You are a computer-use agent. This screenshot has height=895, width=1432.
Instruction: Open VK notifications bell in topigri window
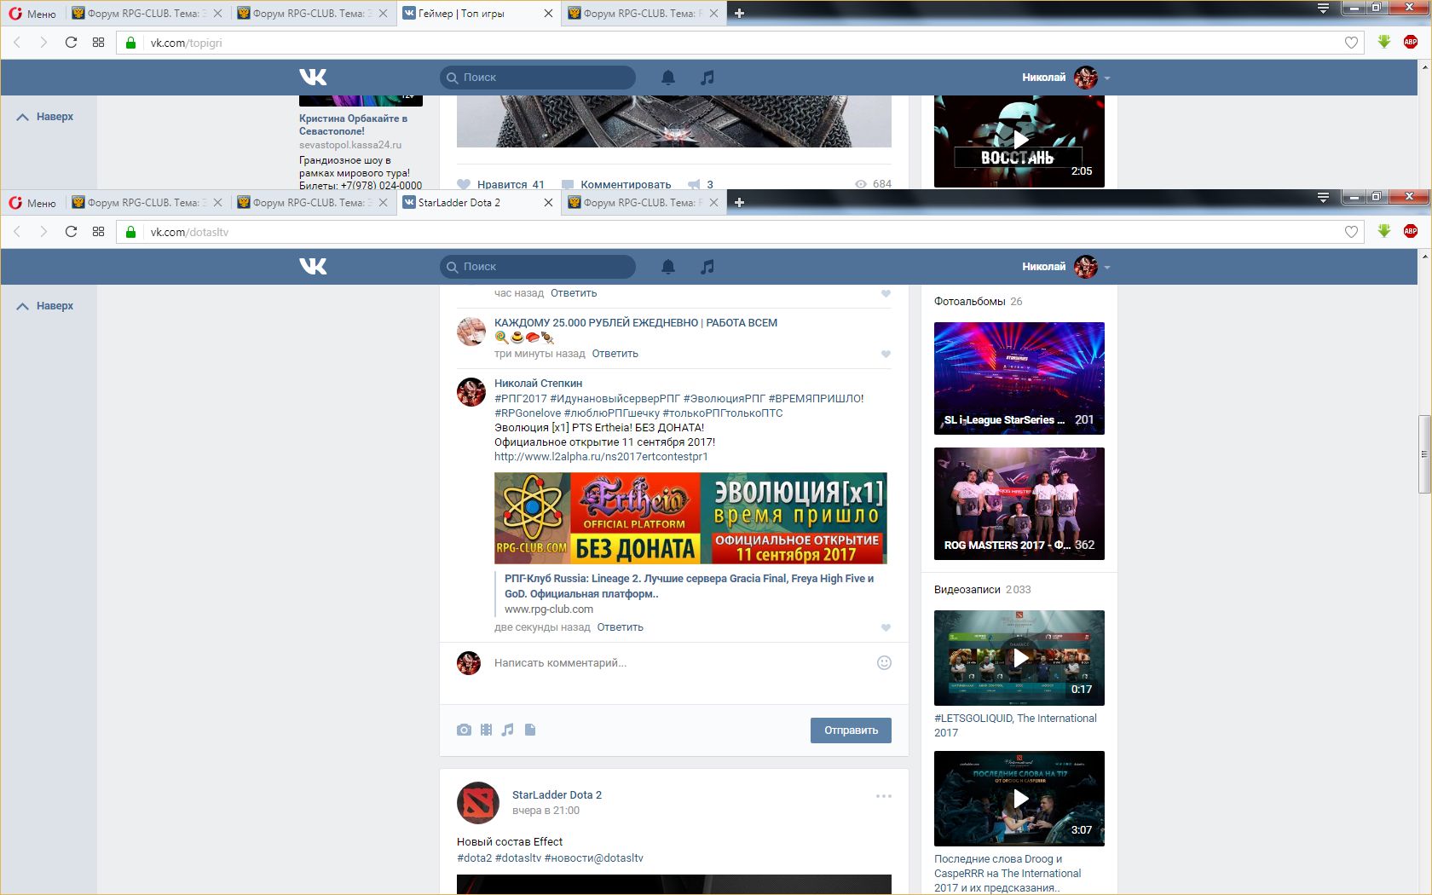coord(668,78)
